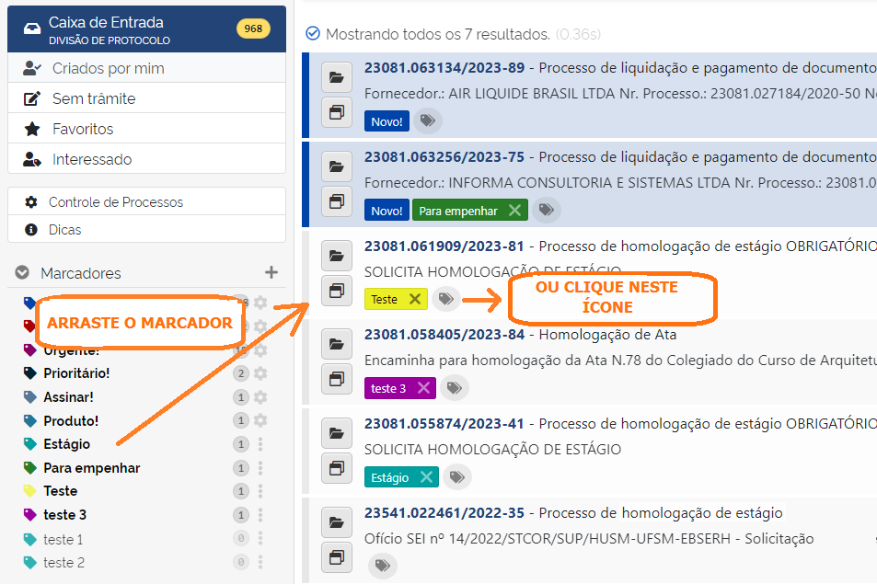Open gear settings for Prioritário! marker
The height and width of the screenshot is (584, 877).
coord(260,373)
